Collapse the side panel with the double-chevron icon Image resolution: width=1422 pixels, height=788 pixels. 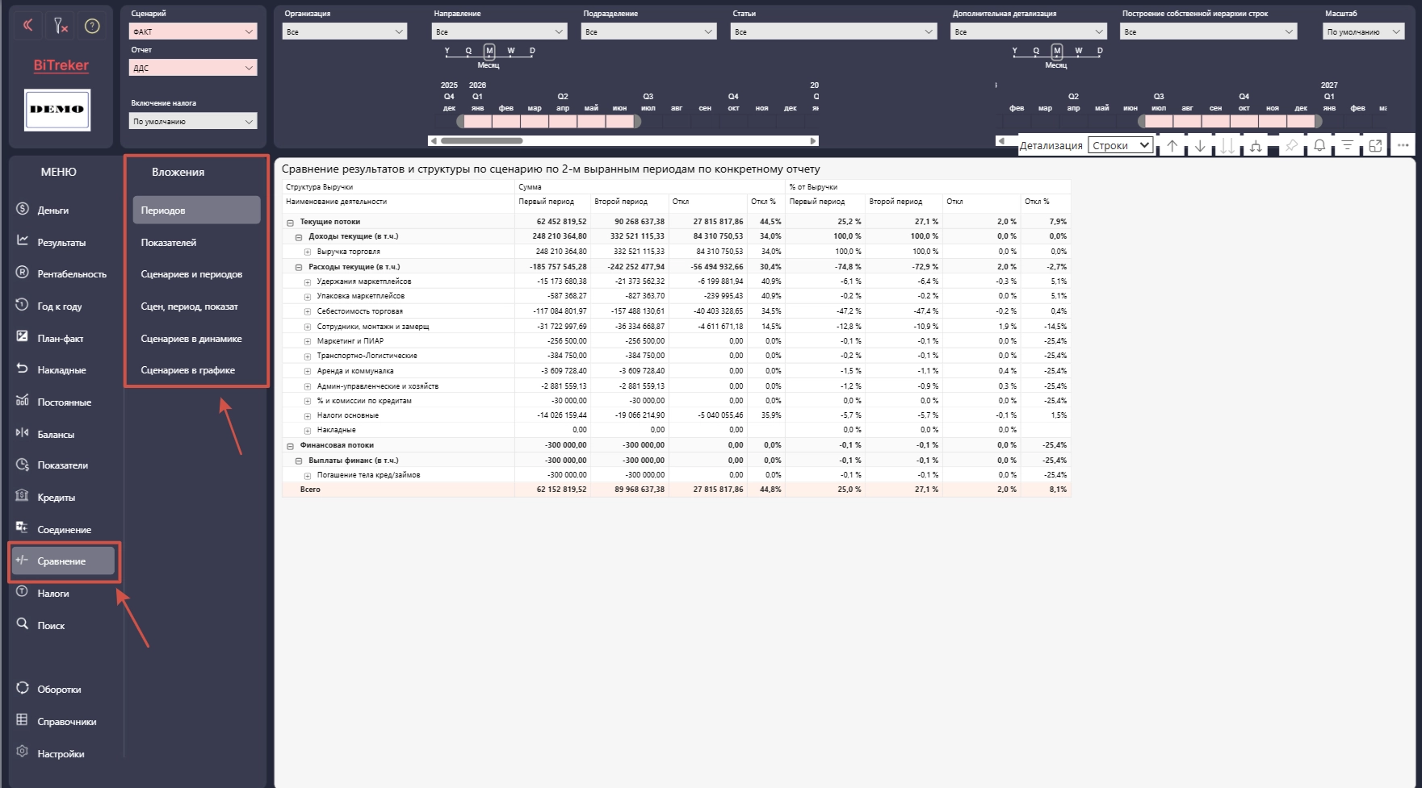click(27, 26)
